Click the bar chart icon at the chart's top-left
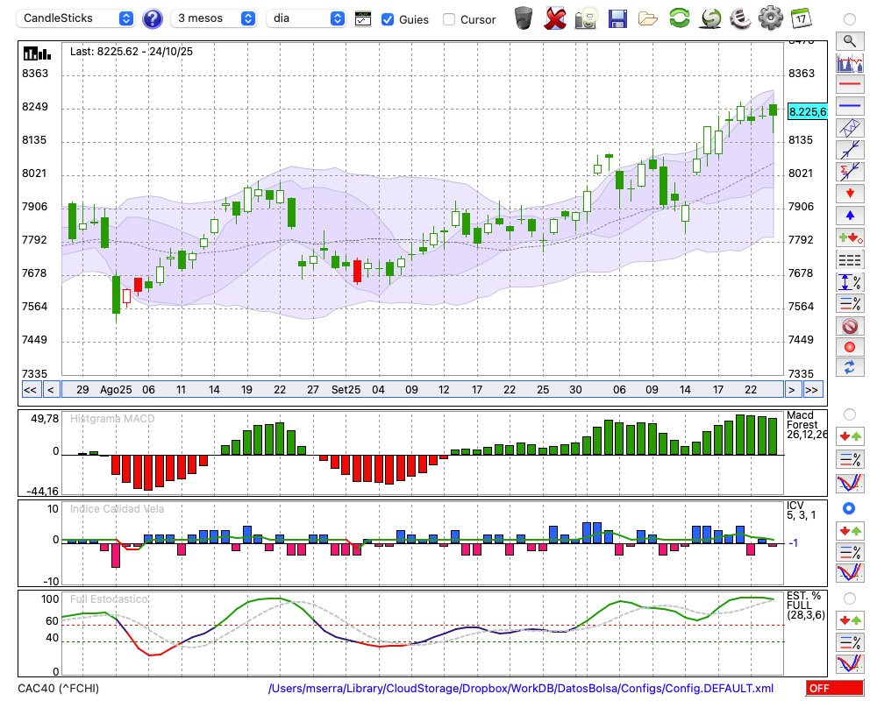 37,53
